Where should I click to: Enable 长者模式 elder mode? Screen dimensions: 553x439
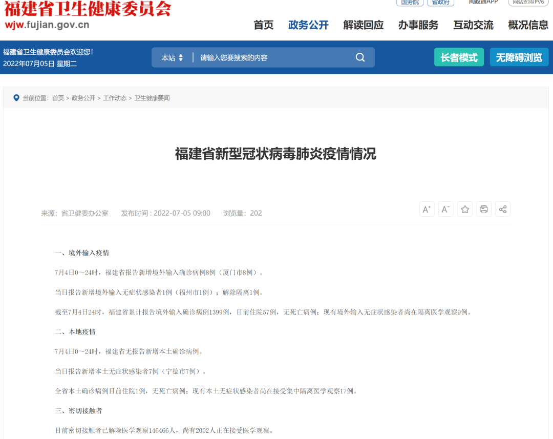click(459, 57)
